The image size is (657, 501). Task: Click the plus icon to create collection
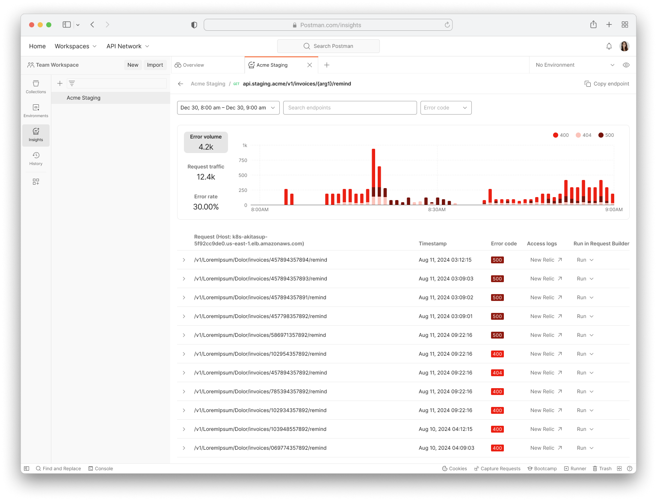[x=60, y=83]
